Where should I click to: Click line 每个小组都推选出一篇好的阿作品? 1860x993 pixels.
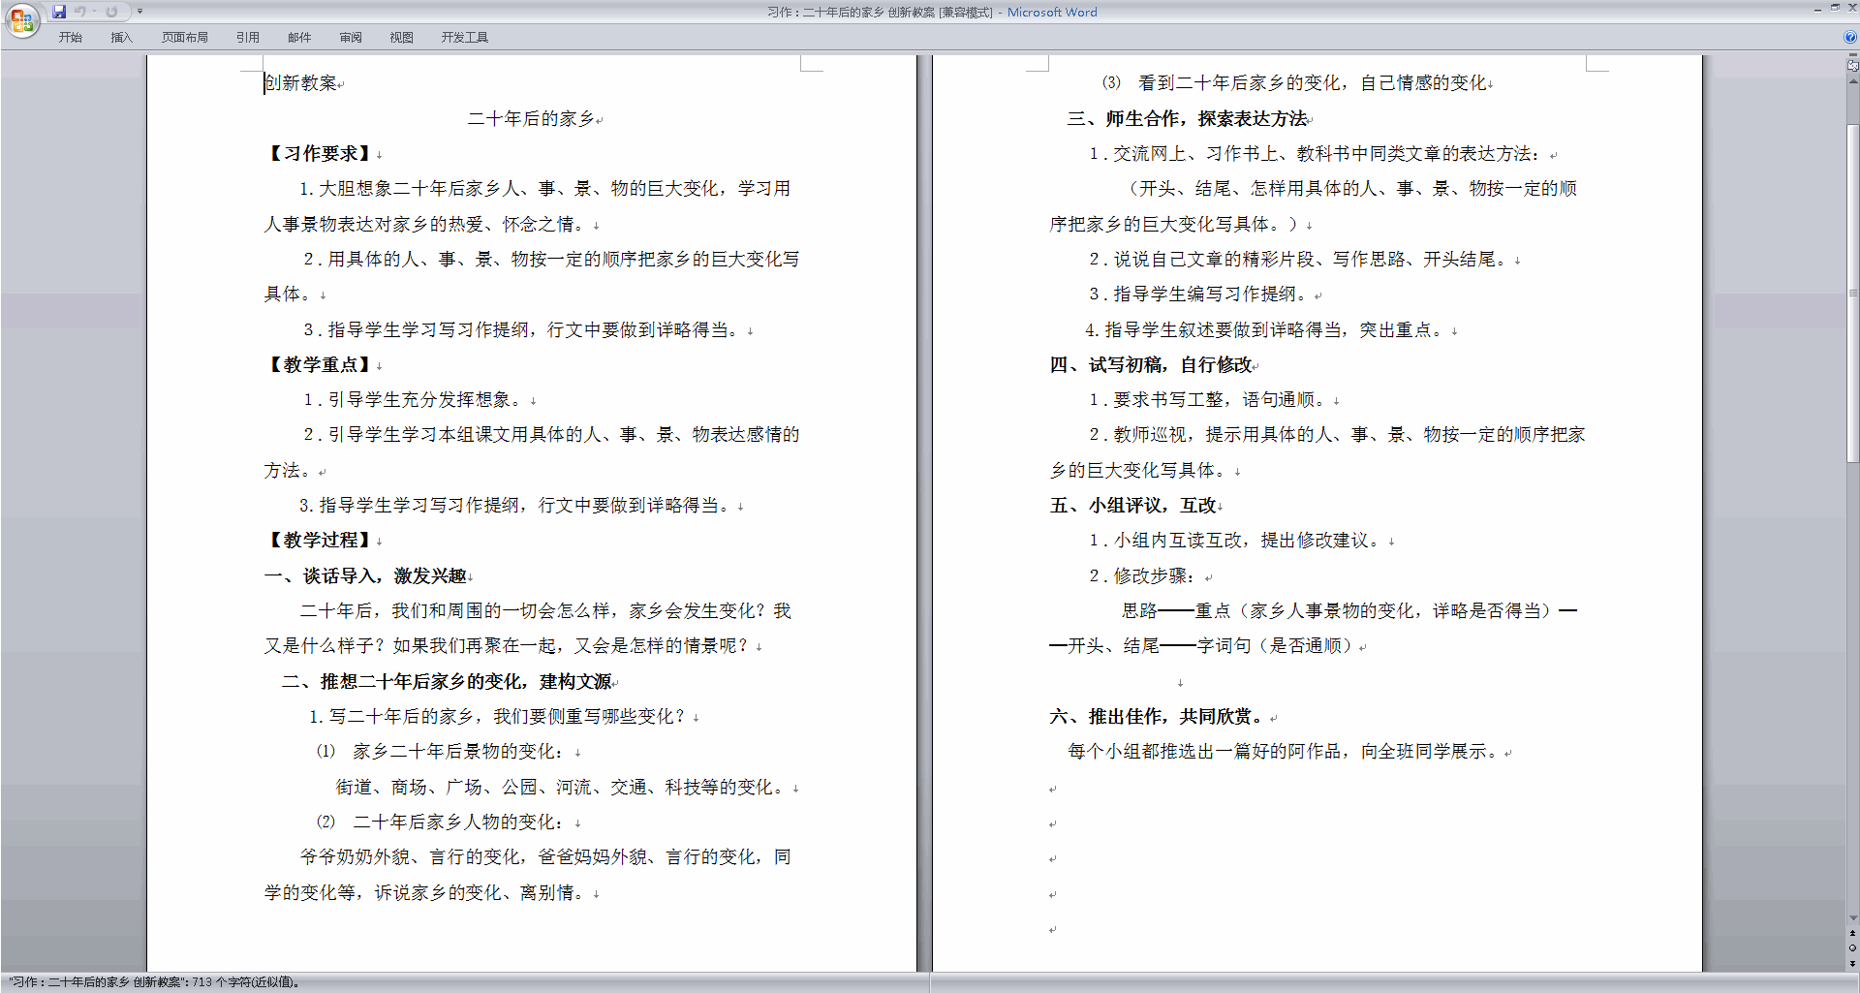coord(1286,751)
